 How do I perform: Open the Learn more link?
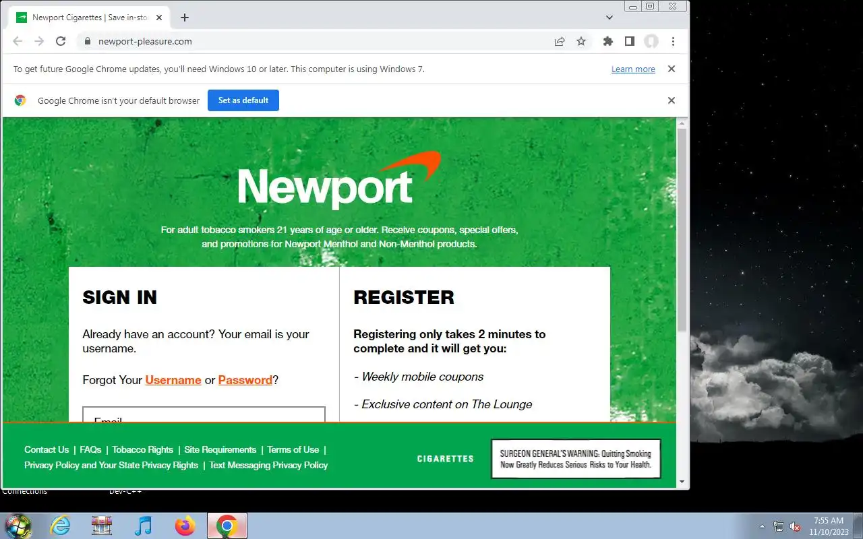click(633, 69)
